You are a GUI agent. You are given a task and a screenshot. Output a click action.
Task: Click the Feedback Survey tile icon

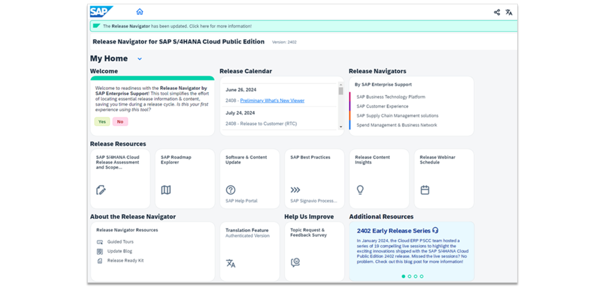tap(295, 262)
